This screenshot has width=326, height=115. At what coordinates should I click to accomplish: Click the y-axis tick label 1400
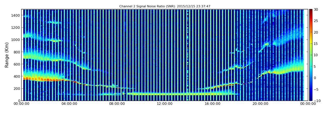(x=16, y=15)
